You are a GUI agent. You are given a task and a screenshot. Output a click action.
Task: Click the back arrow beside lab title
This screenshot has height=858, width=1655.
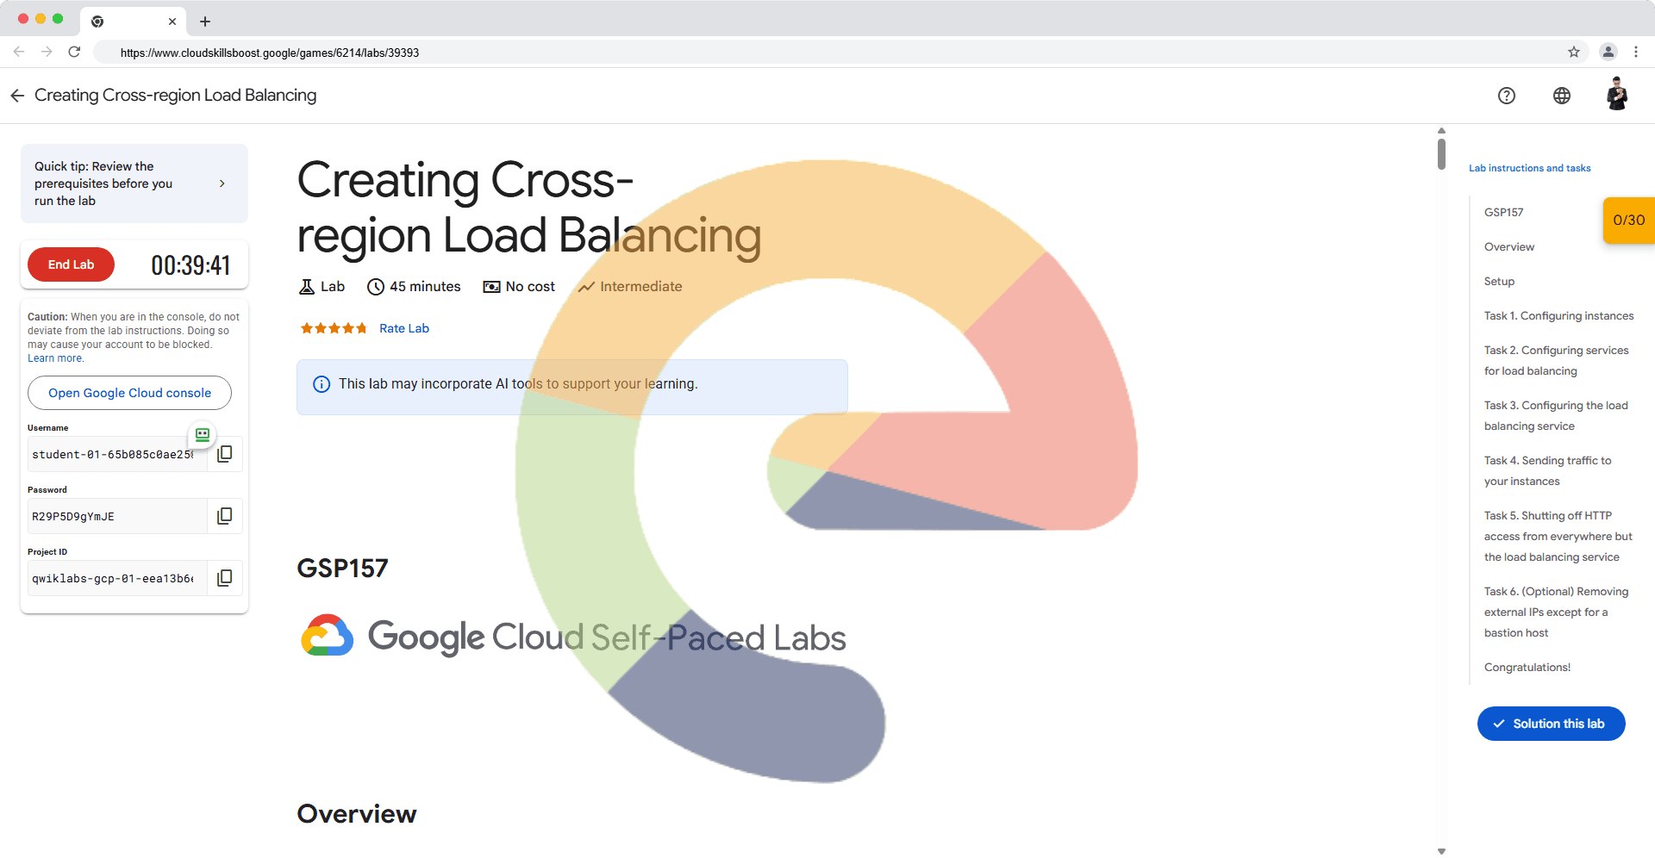[x=17, y=96]
